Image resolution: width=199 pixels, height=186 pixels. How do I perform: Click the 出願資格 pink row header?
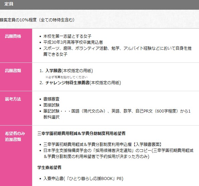click(x=16, y=45)
